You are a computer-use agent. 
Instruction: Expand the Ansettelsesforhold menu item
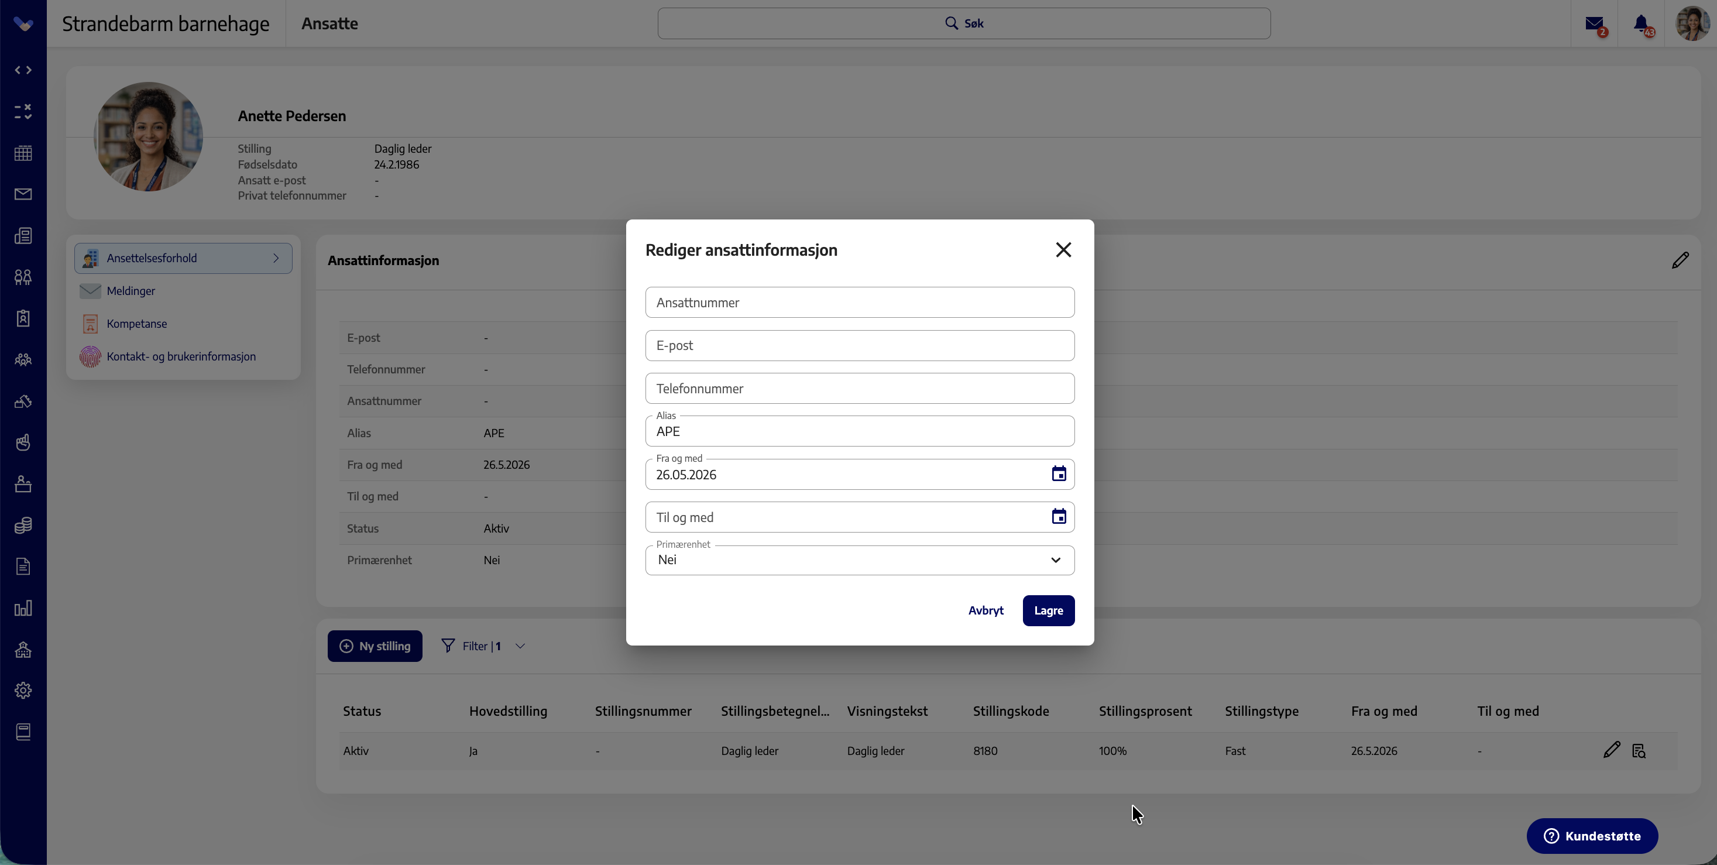coord(183,258)
